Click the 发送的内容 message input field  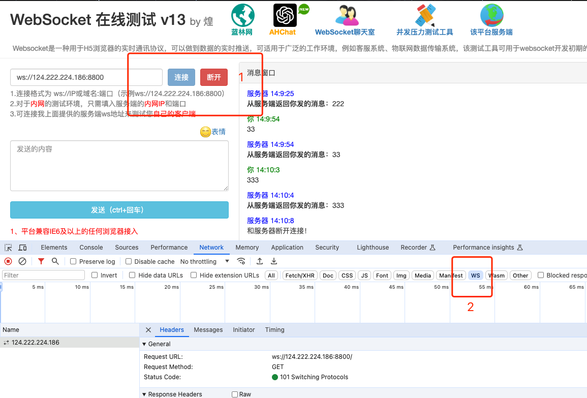pos(119,165)
